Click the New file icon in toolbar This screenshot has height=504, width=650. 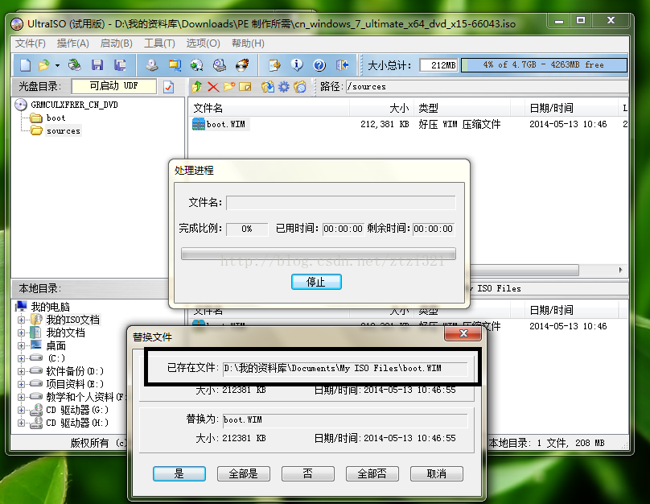(25, 65)
